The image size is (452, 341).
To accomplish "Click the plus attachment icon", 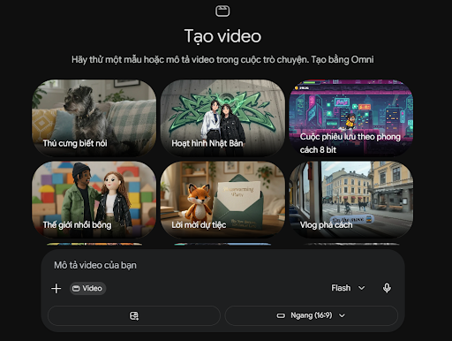I will (56, 288).
